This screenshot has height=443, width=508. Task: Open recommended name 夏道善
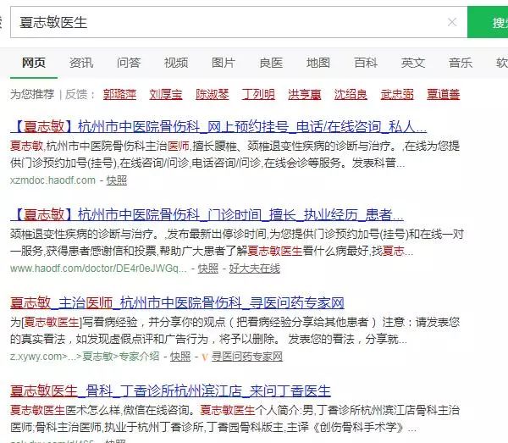(443, 94)
